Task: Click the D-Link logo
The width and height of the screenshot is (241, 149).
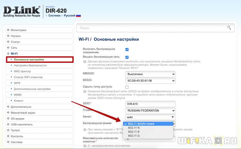Action: point(22,12)
